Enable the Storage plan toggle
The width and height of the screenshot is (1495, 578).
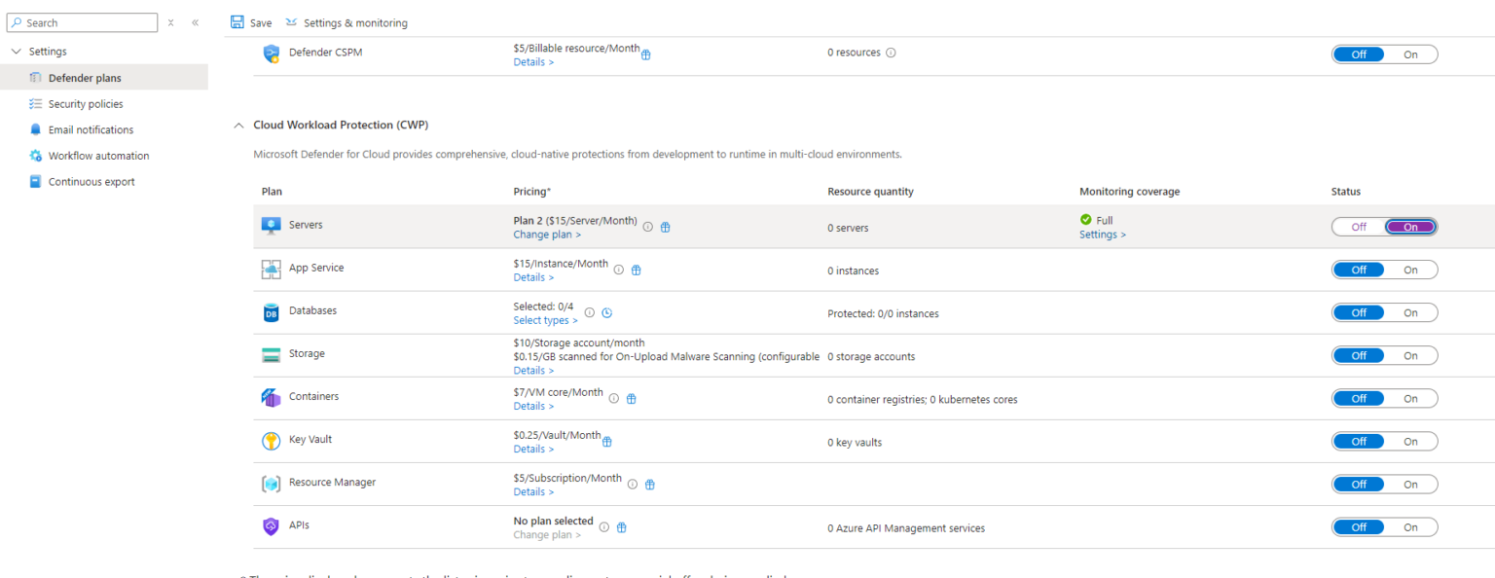[1410, 355]
